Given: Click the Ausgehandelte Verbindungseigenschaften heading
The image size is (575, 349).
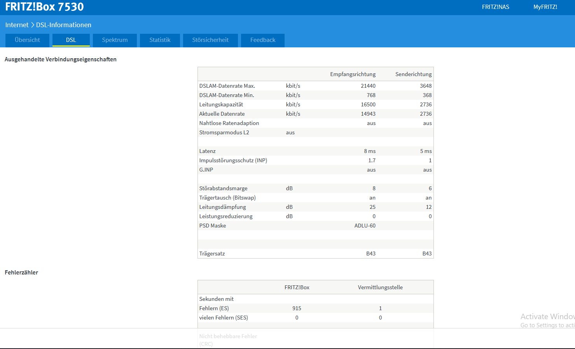Looking at the screenshot, I should click(x=61, y=59).
